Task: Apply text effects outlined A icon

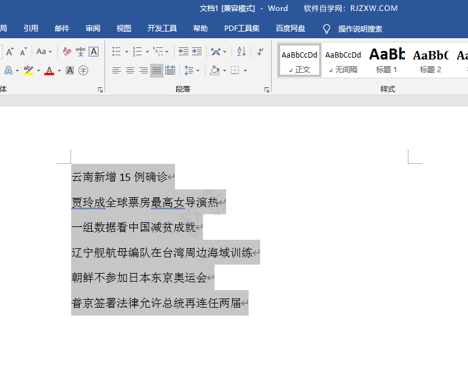Action: (x=9, y=70)
